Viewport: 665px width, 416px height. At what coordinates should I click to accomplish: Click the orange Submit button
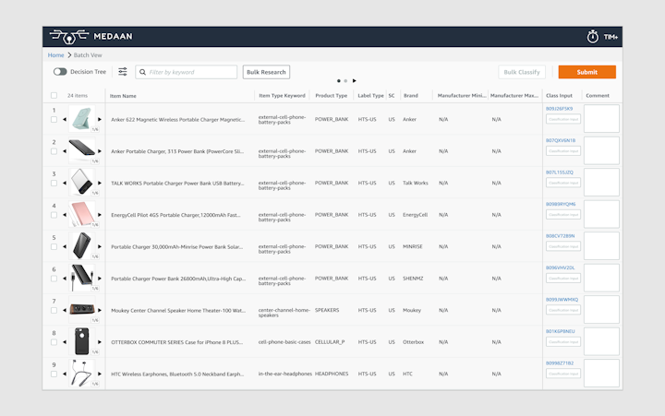coord(586,72)
